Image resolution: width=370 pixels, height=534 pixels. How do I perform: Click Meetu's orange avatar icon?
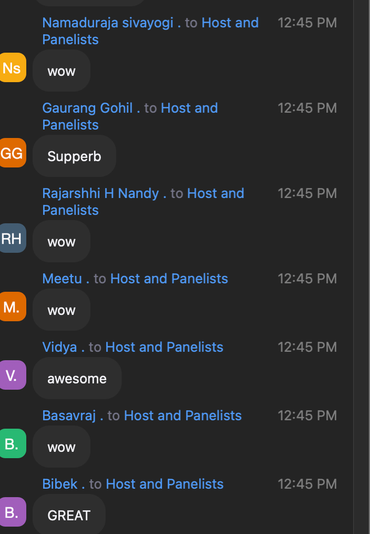[13, 306]
